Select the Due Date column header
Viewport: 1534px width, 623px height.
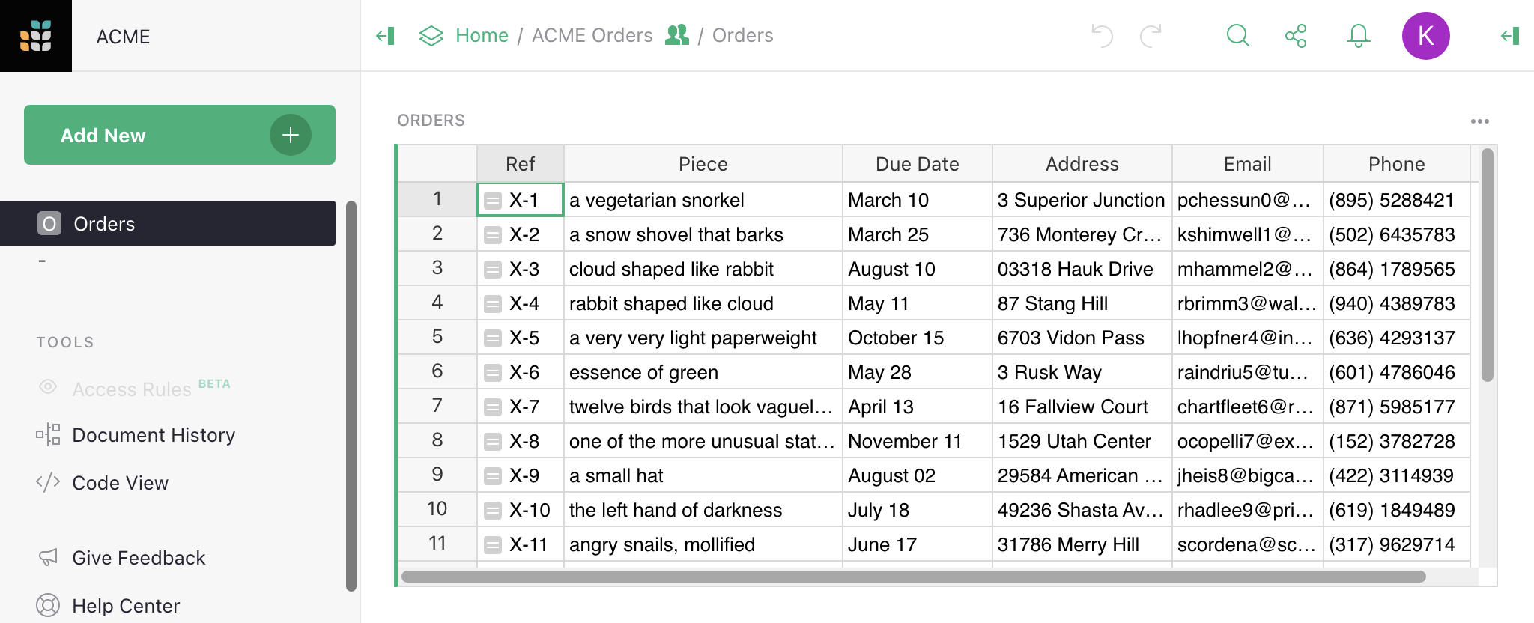click(917, 164)
